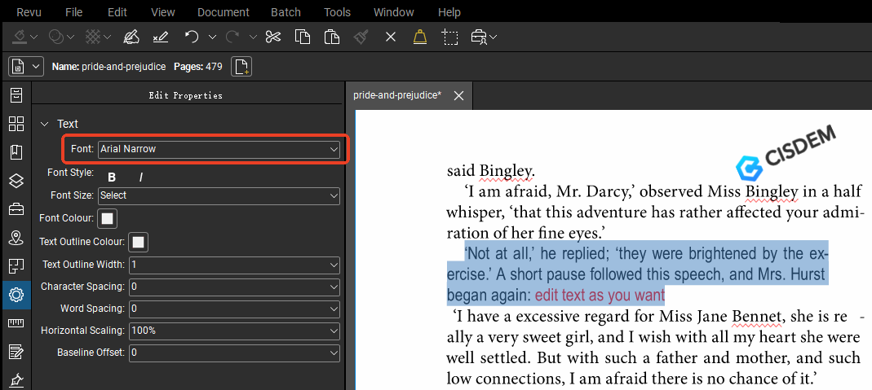Screen dimensions: 872x390
Task: Click the signature pen icon
Action: tap(131, 37)
